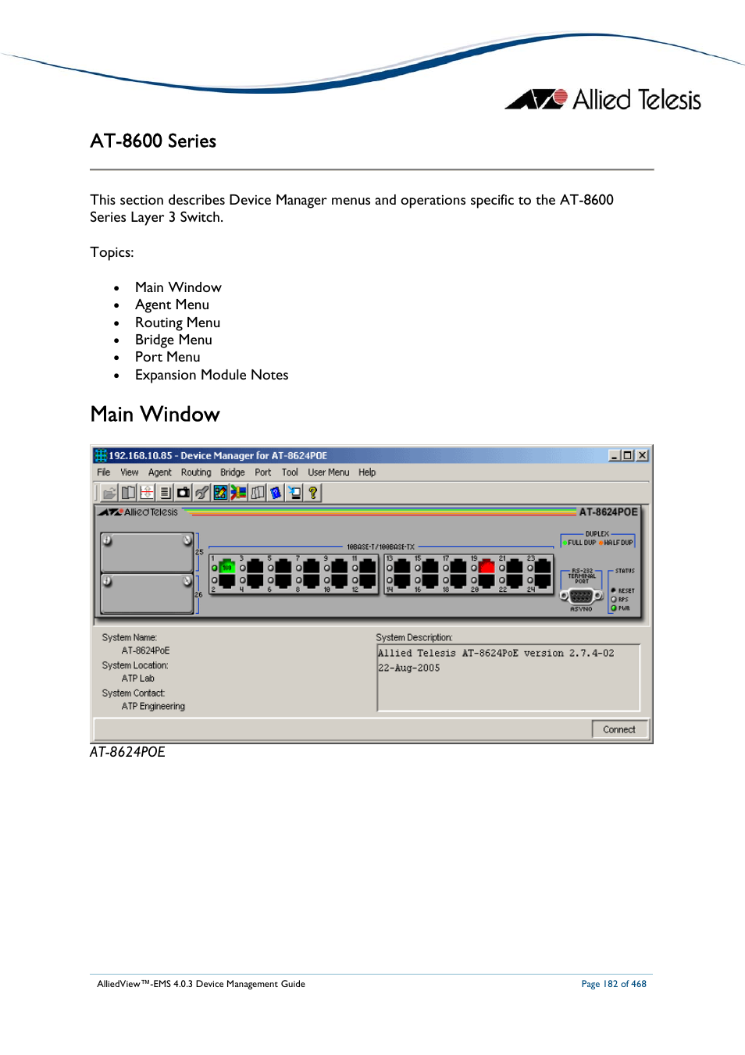Viewport: 745px width, 1055px height.
Task: Click the Connect button
Action: [x=619, y=729]
